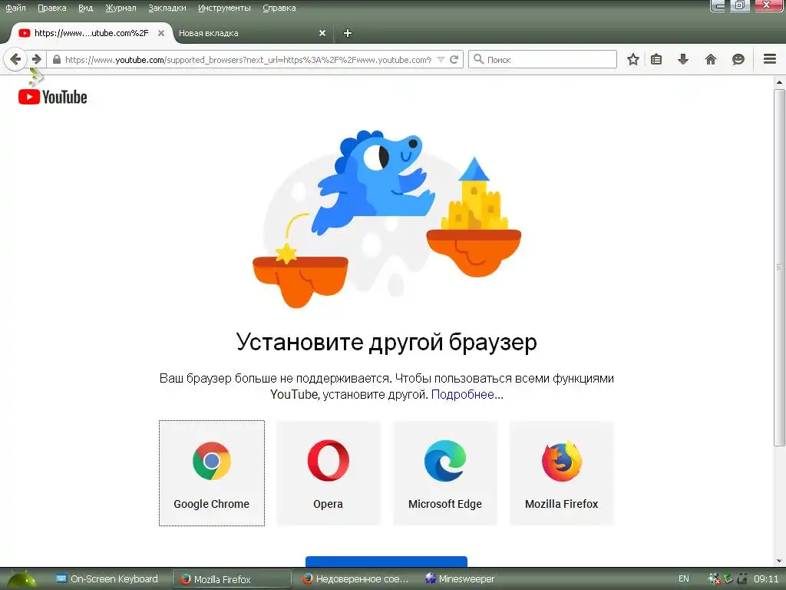Open a new tab with the plus button
786x590 pixels.
pyautogui.click(x=348, y=33)
